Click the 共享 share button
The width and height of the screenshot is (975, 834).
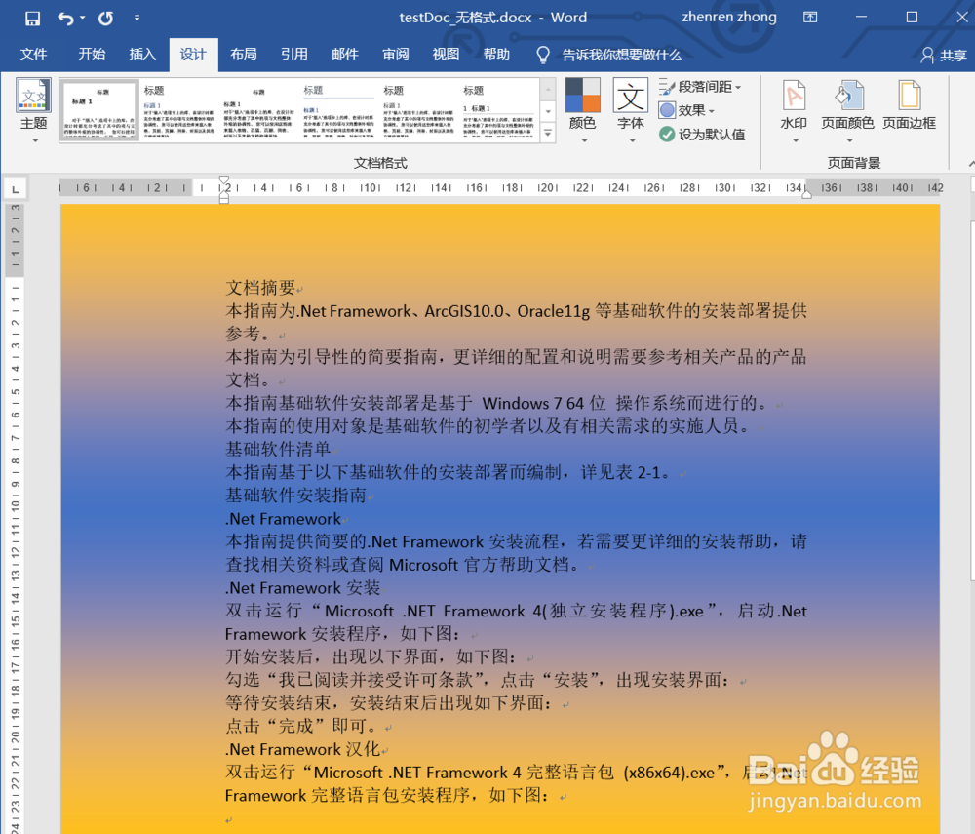pyautogui.click(x=943, y=56)
